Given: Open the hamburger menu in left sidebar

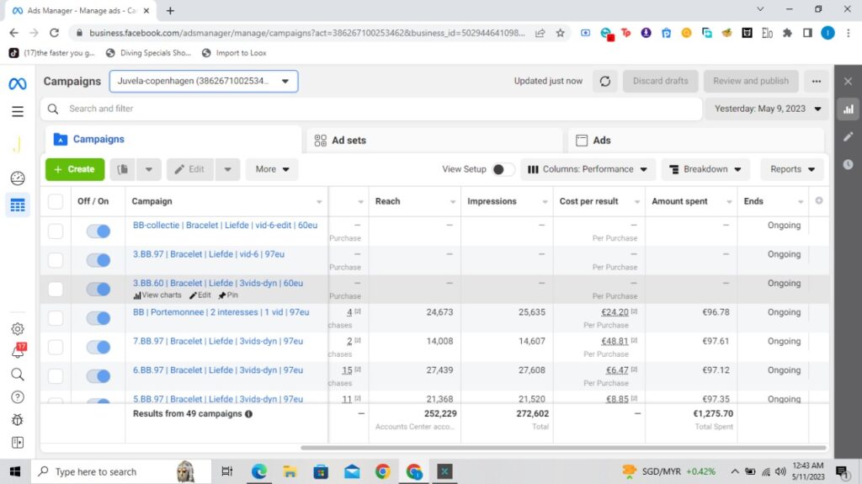Looking at the screenshot, I should click(x=18, y=112).
